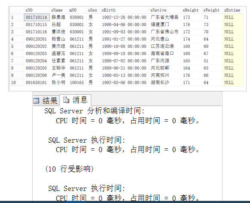Switch to the 结果 tab
This screenshot has width=250, height=203.
(46, 100)
